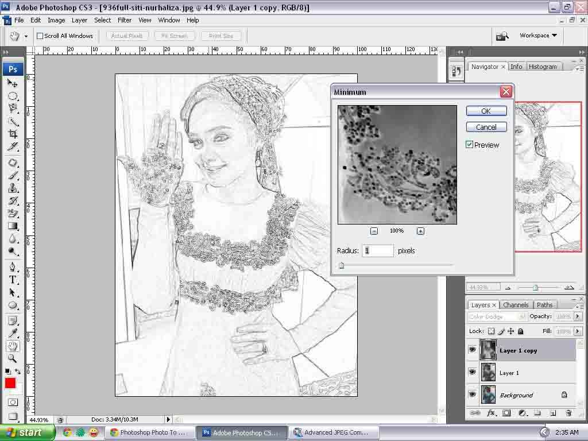Viewport: 588px width, 441px height.
Task: Hide the Background layer
Action: [472, 394]
